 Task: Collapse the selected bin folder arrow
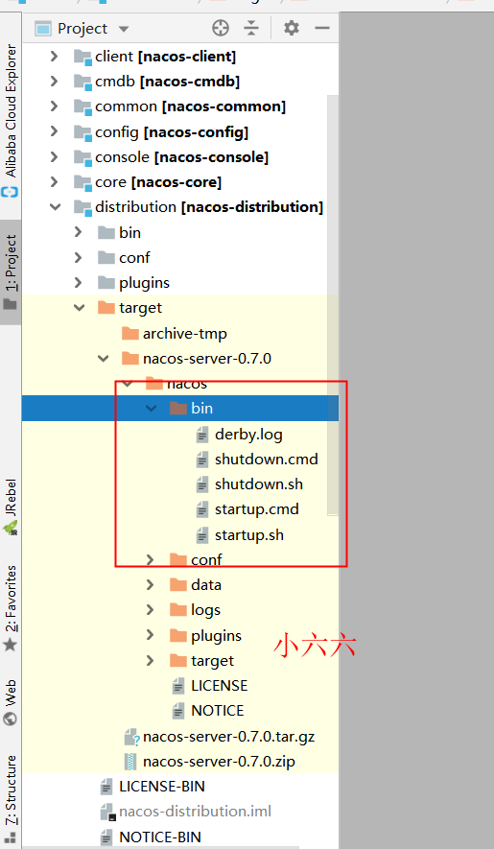152,409
